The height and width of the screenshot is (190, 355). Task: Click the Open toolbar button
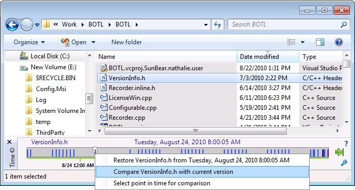point(73,42)
